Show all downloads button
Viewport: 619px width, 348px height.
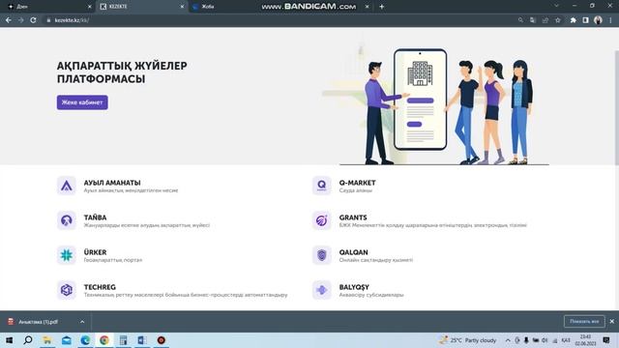click(584, 322)
